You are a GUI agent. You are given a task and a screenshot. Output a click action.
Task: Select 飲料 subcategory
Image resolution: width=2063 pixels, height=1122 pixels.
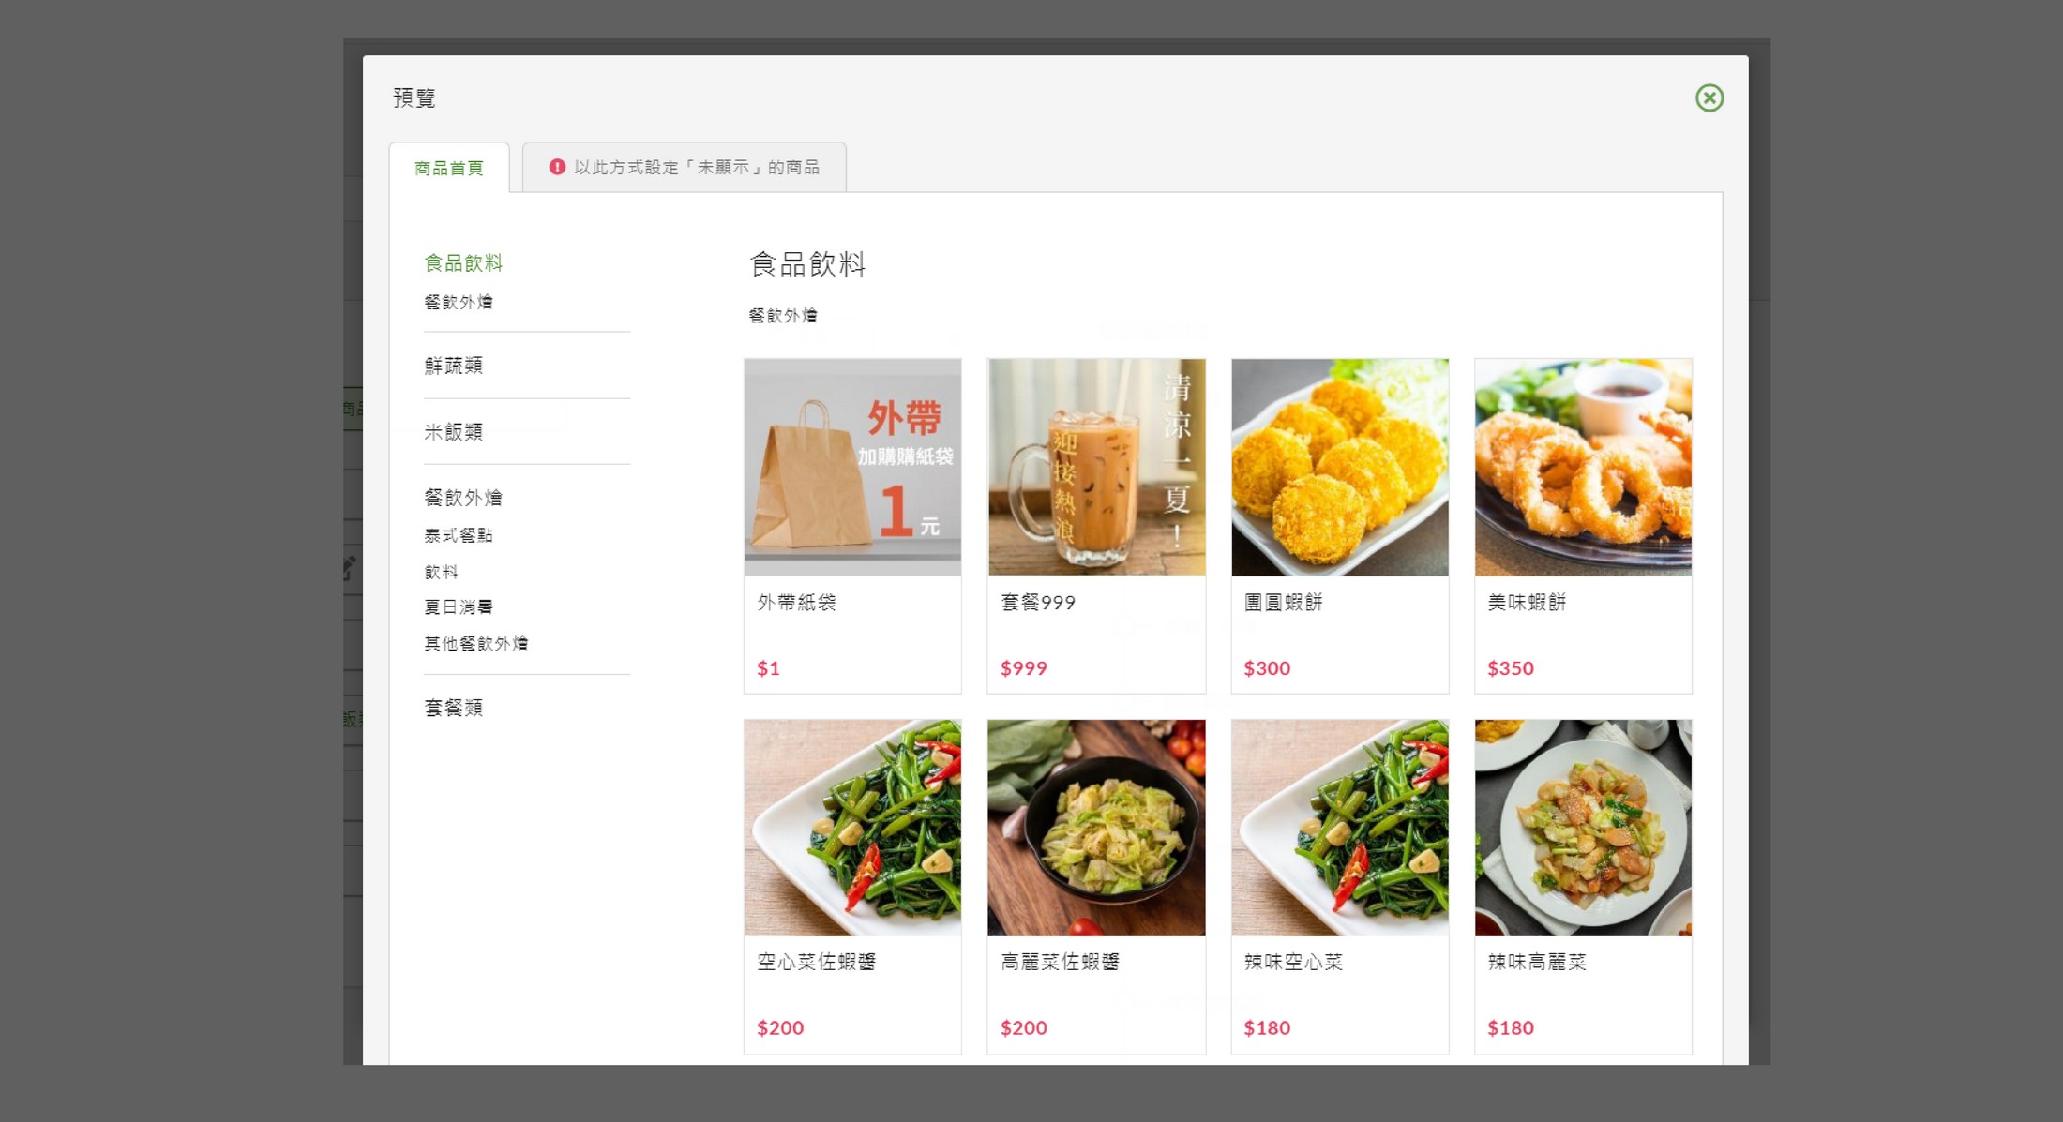pyautogui.click(x=441, y=572)
